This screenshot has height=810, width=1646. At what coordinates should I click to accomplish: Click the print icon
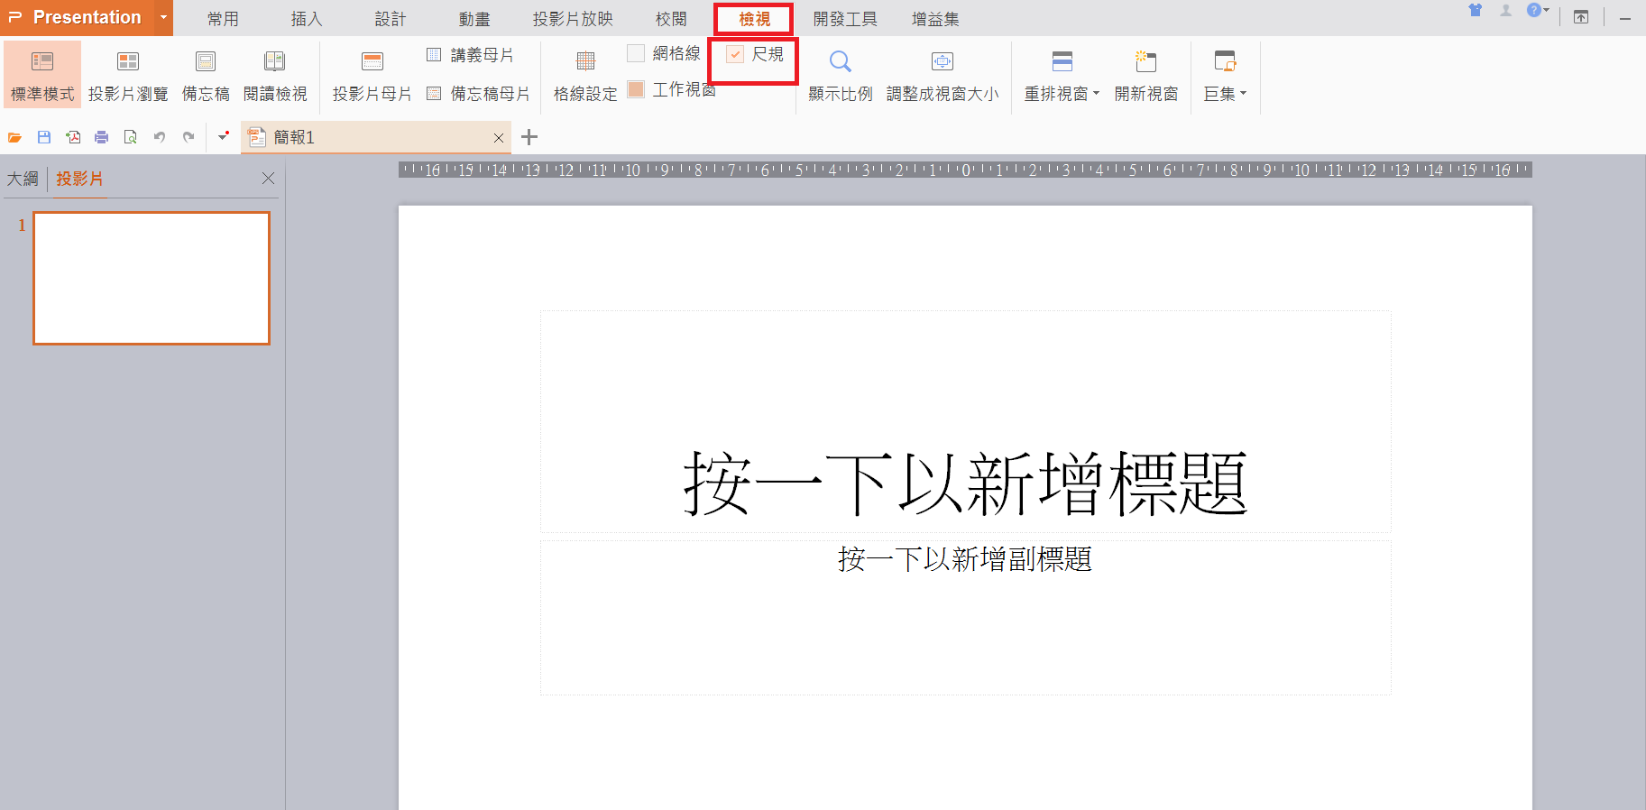click(102, 137)
